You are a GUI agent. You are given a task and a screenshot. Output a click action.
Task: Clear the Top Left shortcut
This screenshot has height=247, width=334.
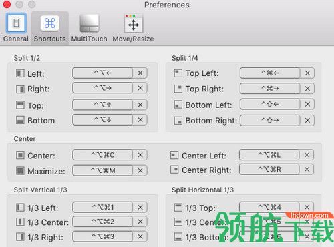tap(307, 73)
